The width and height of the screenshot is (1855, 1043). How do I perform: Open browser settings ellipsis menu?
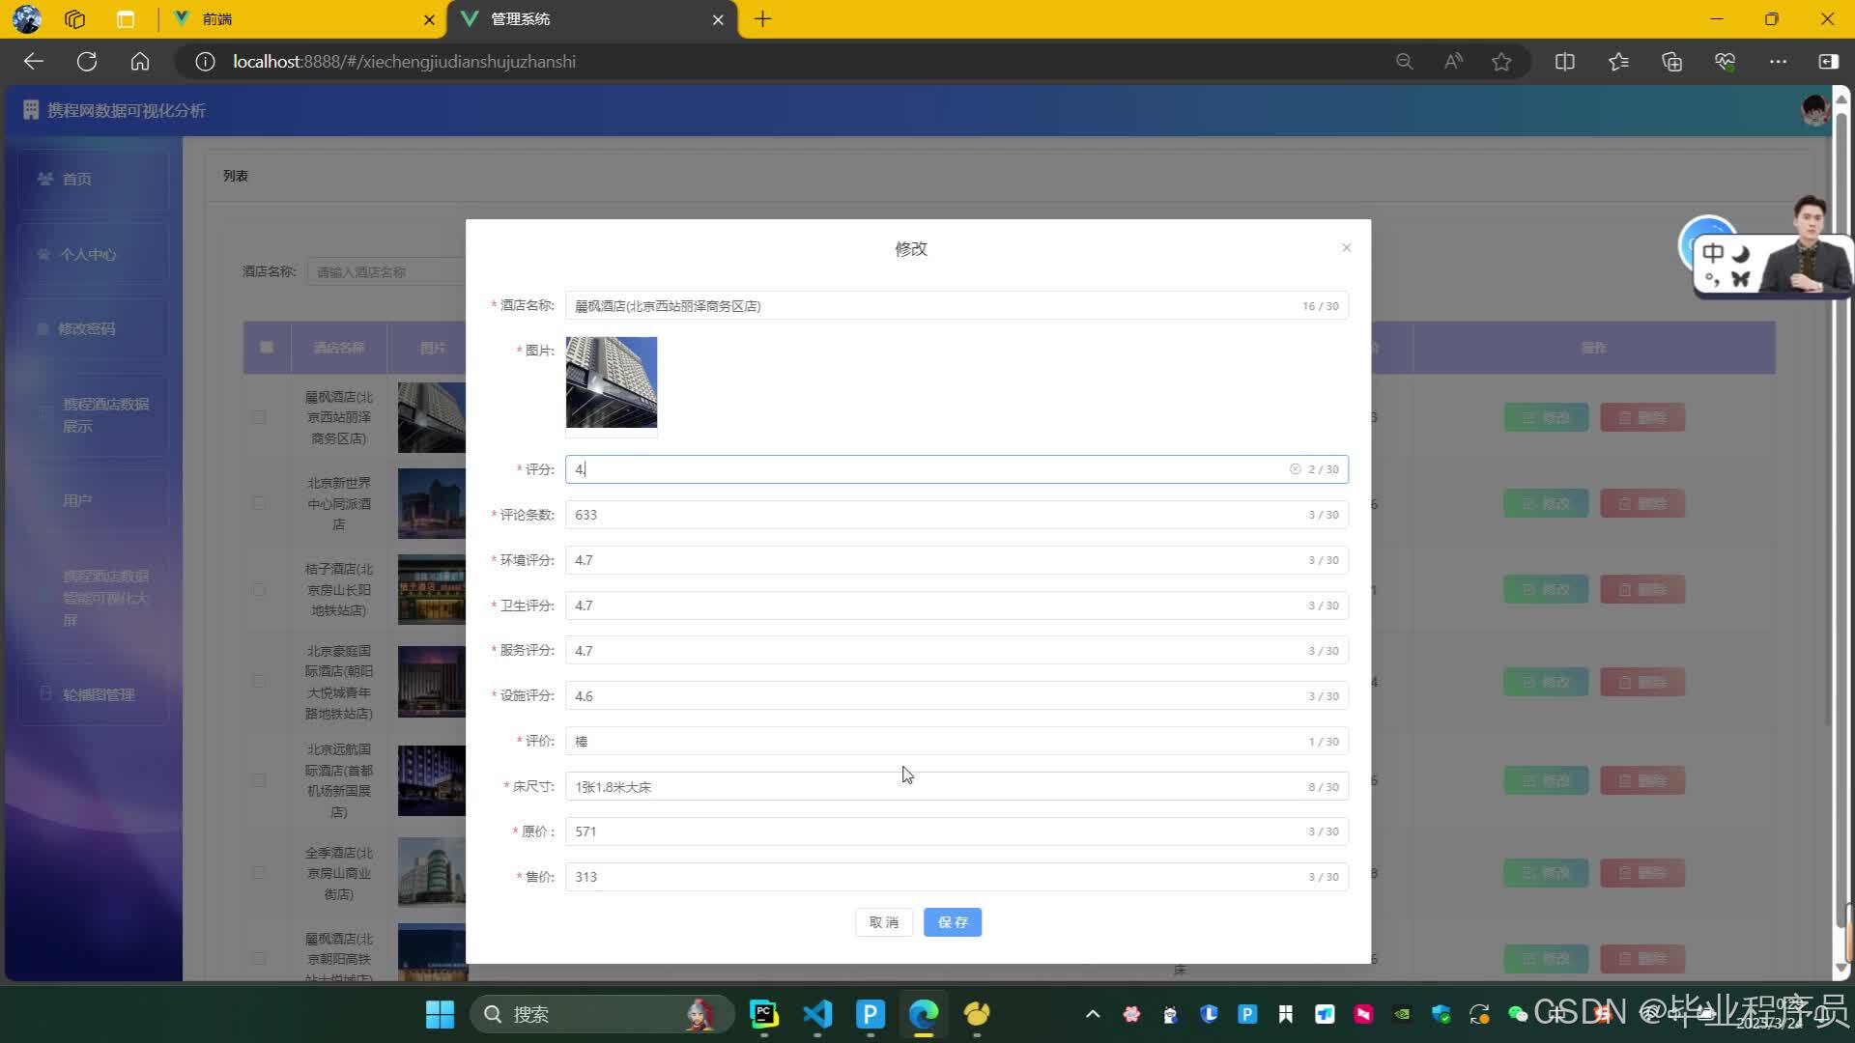pos(1777,62)
